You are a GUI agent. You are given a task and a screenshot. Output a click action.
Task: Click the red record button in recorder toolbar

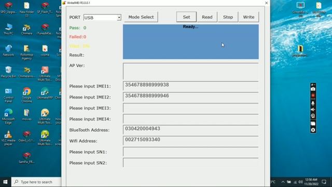pos(313,96)
